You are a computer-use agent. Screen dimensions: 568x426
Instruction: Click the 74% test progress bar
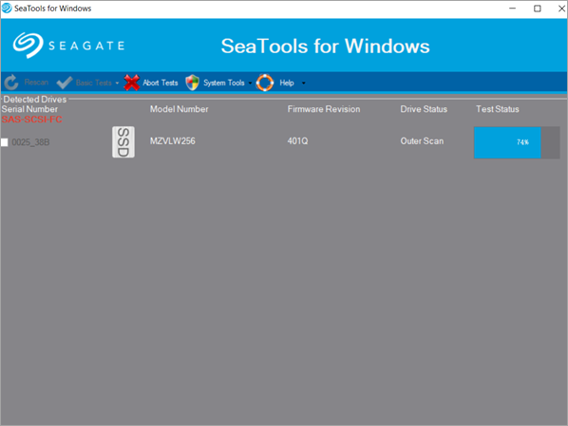point(517,142)
